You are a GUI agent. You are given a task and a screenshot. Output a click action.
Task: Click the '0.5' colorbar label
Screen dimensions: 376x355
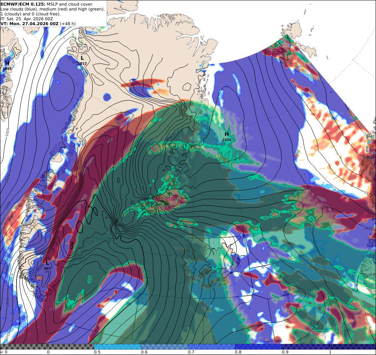pyautogui.click(x=97, y=352)
